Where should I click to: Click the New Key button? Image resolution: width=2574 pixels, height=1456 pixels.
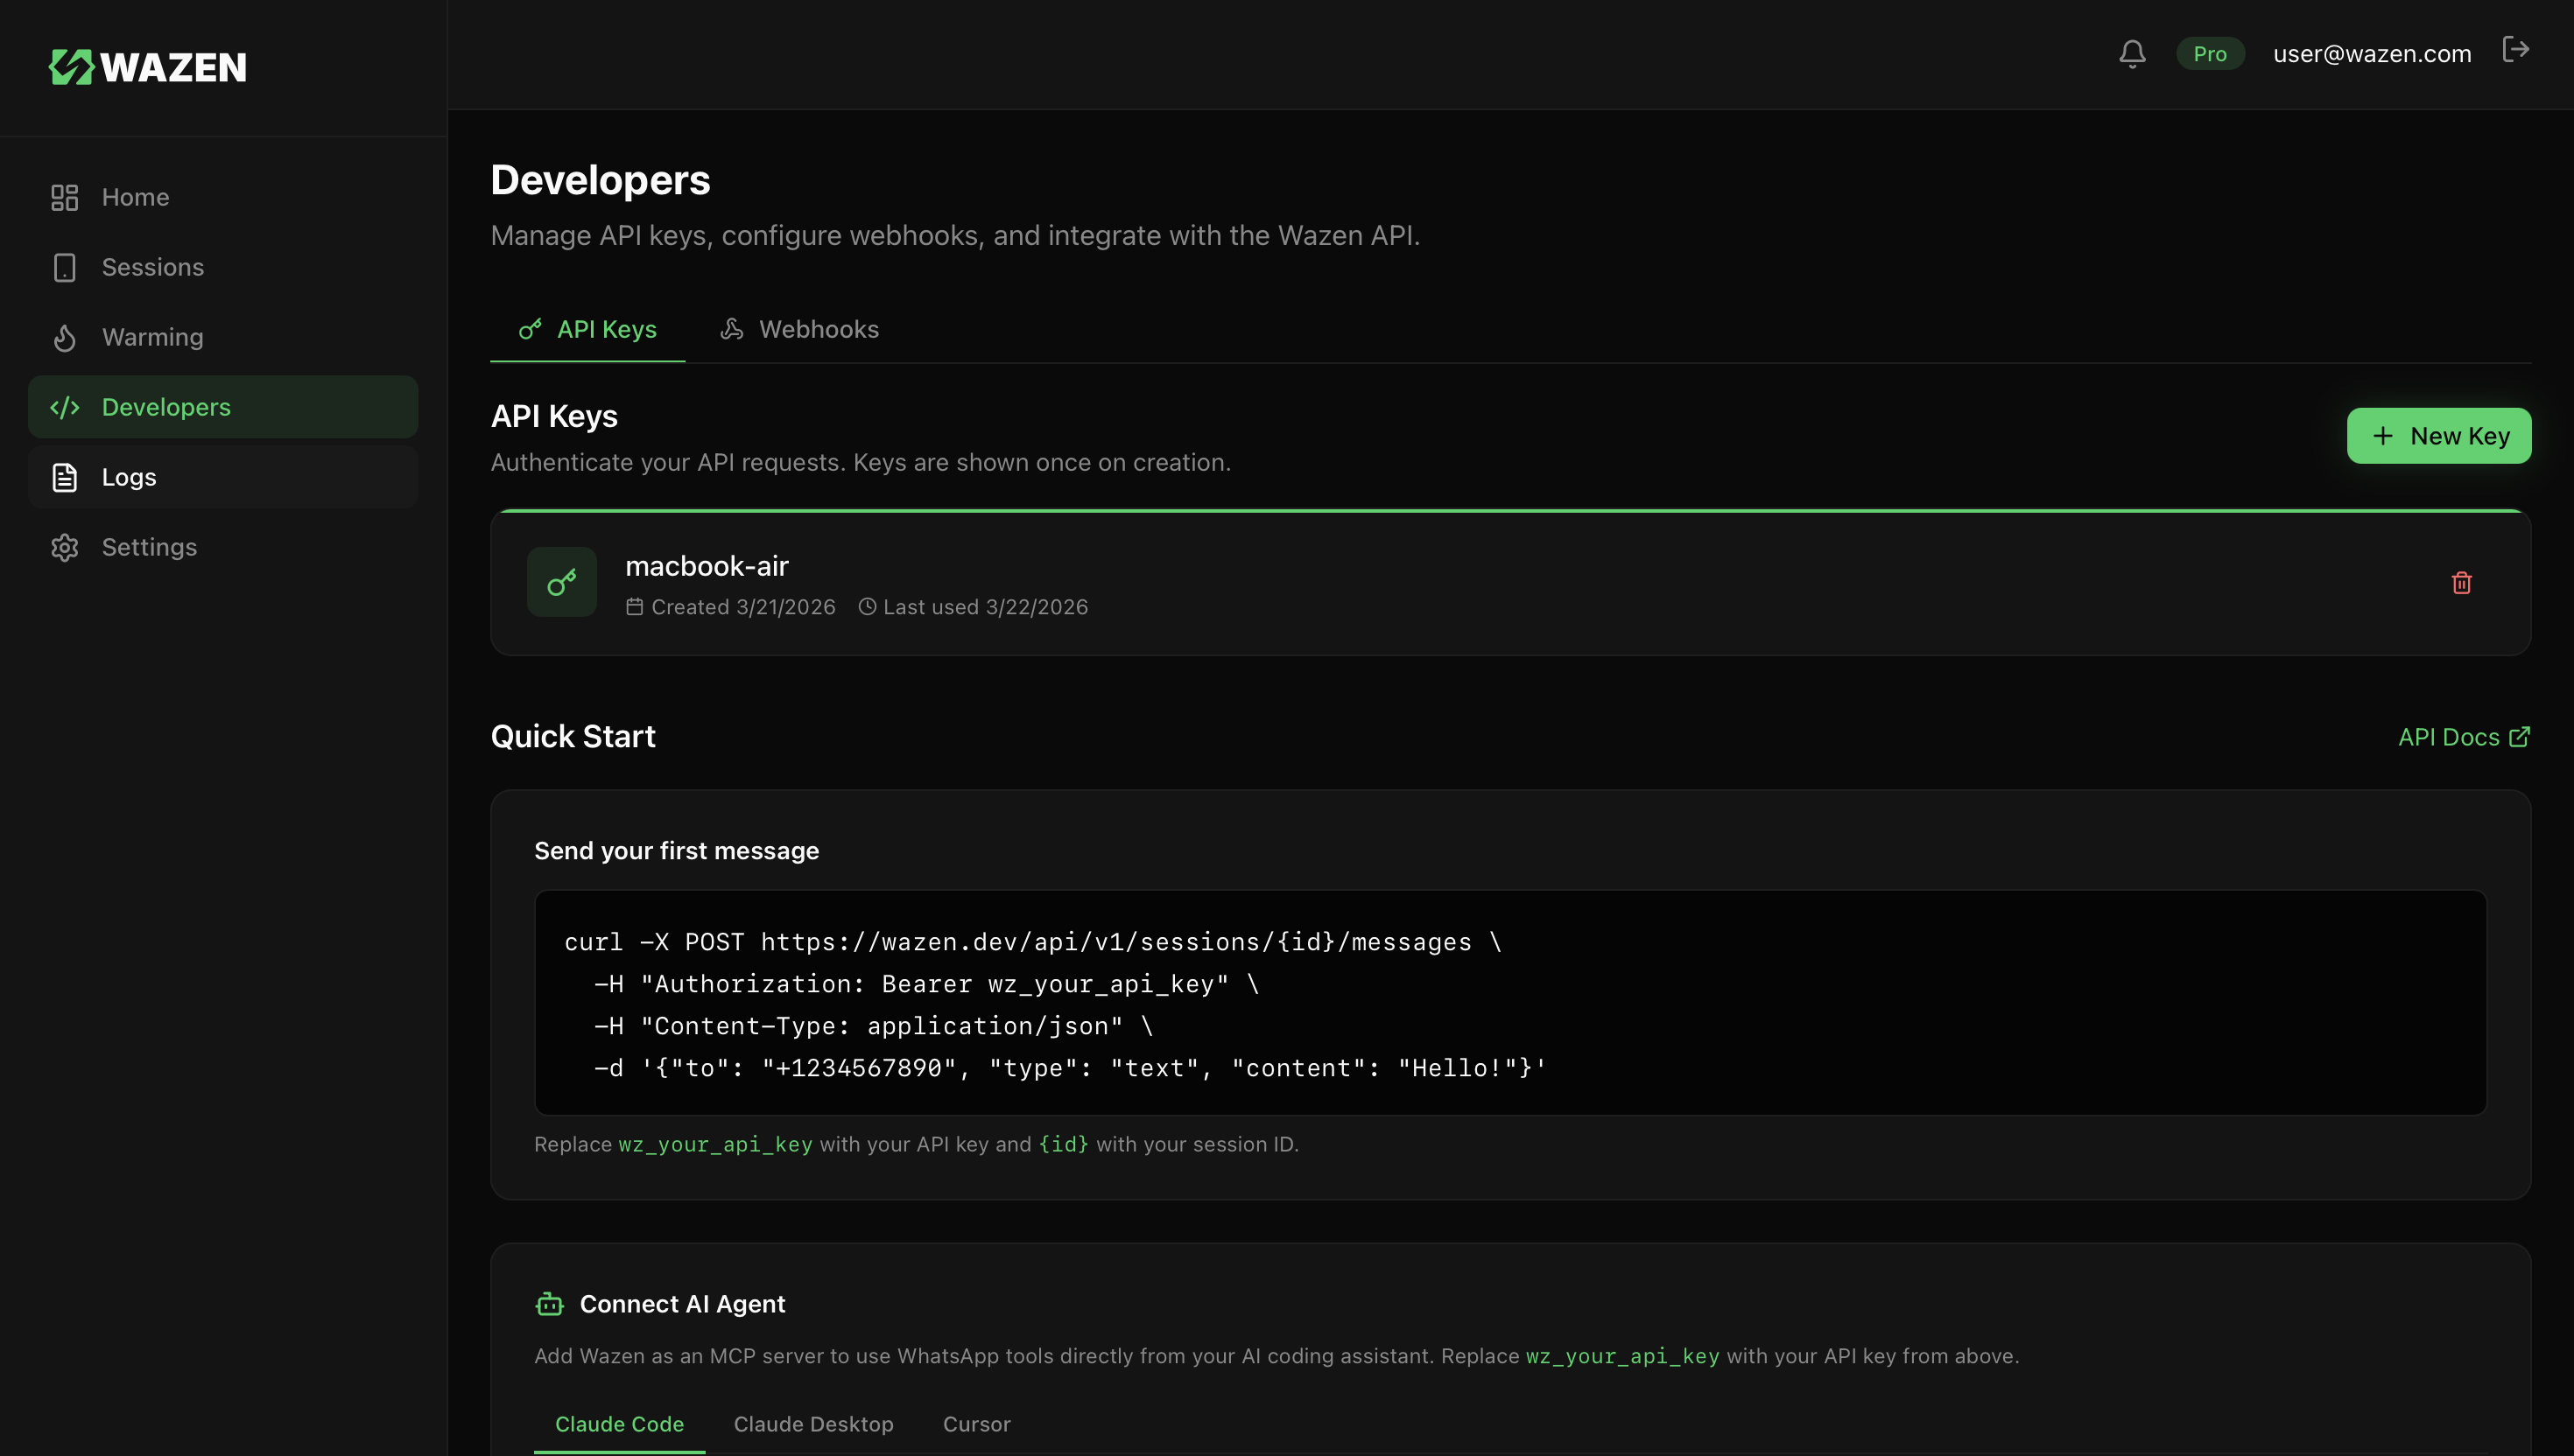(x=2438, y=435)
